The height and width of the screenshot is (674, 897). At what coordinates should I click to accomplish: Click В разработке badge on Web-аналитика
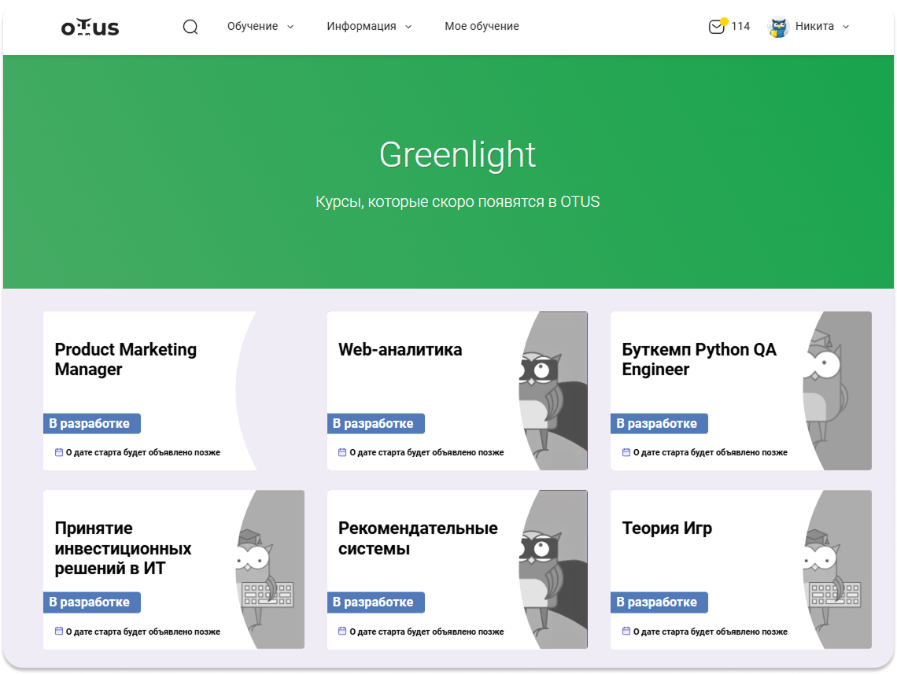[376, 424]
